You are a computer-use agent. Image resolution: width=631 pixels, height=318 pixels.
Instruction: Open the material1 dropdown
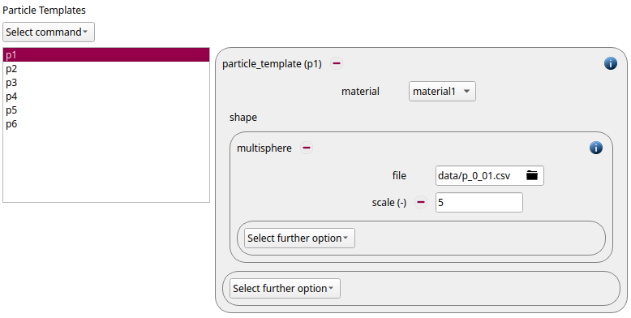tap(442, 92)
